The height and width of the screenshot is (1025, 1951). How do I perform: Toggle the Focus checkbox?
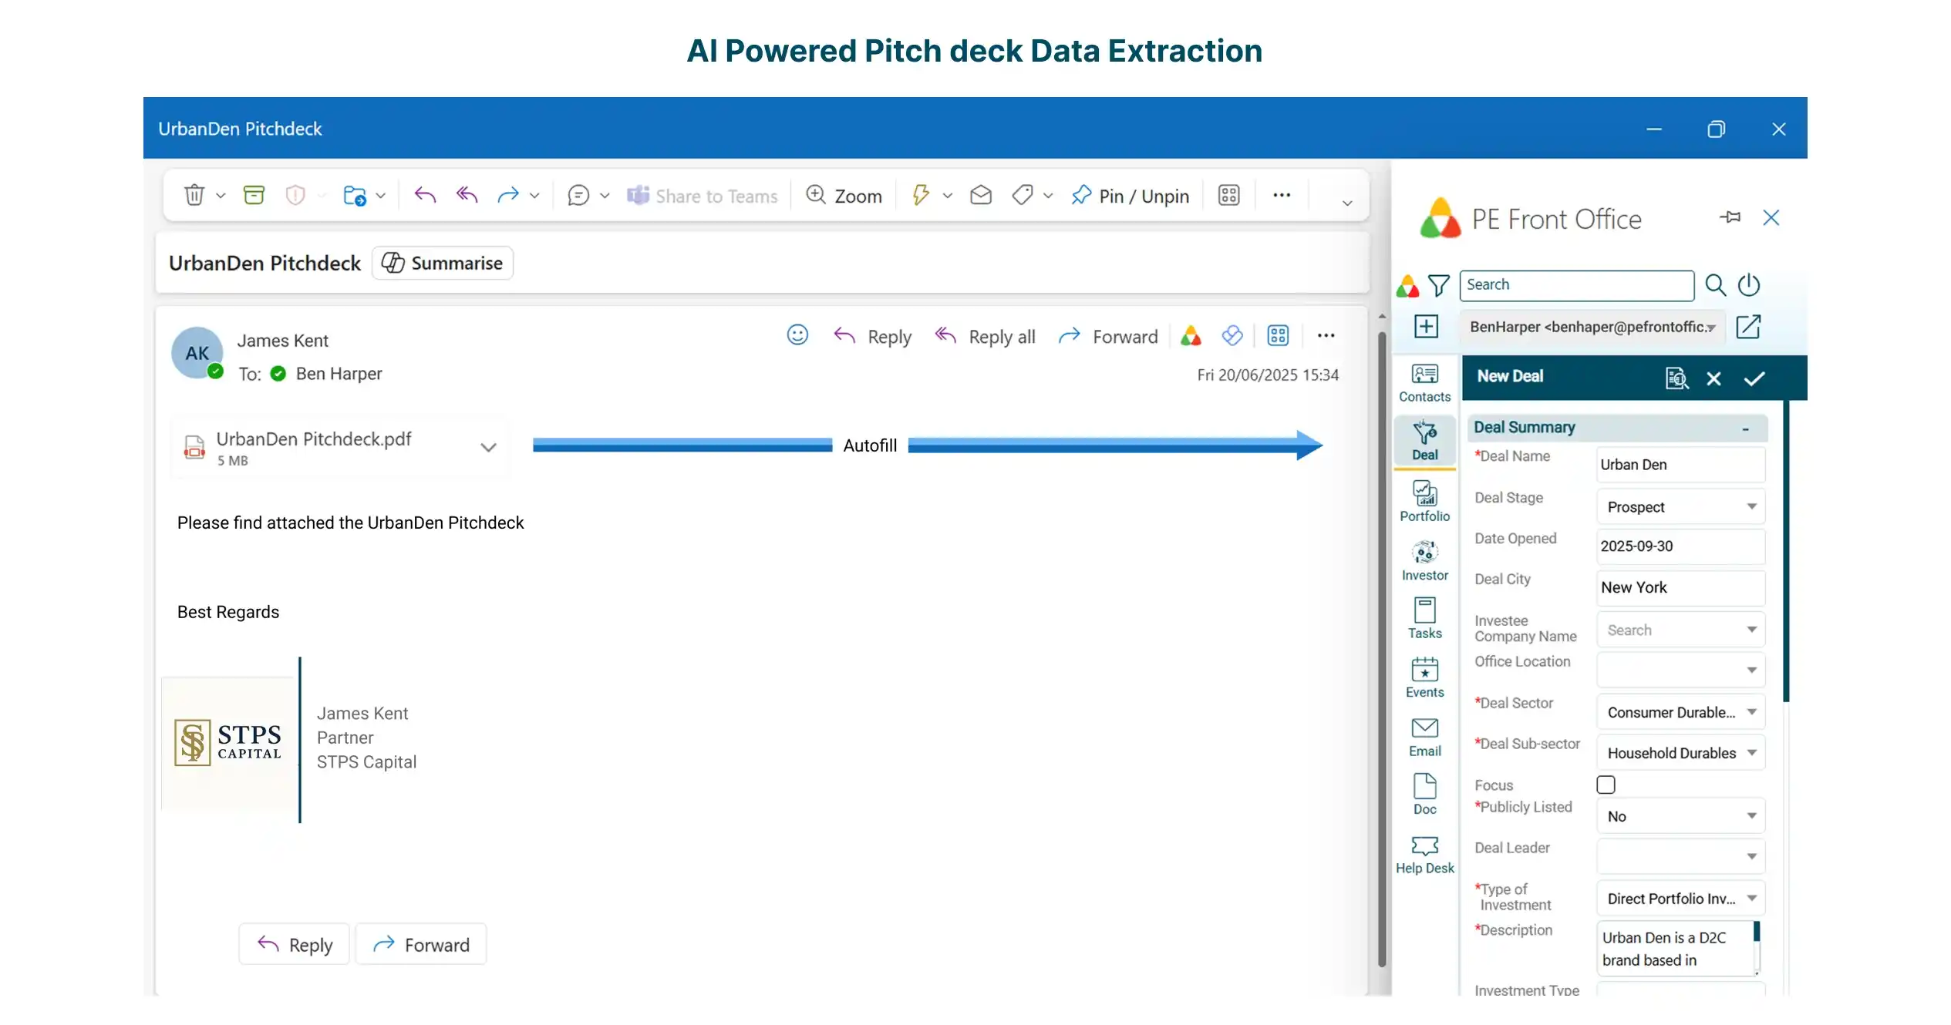(x=1606, y=785)
